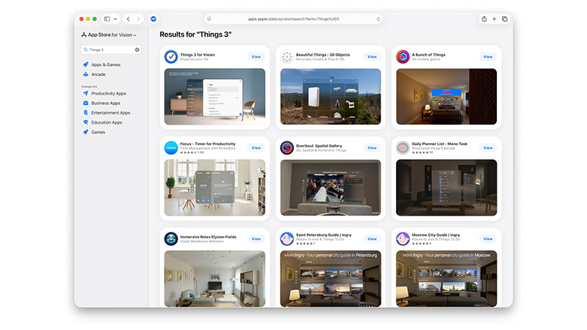Open the Focus Timer for Productivity app icon

pyautogui.click(x=171, y=148)
